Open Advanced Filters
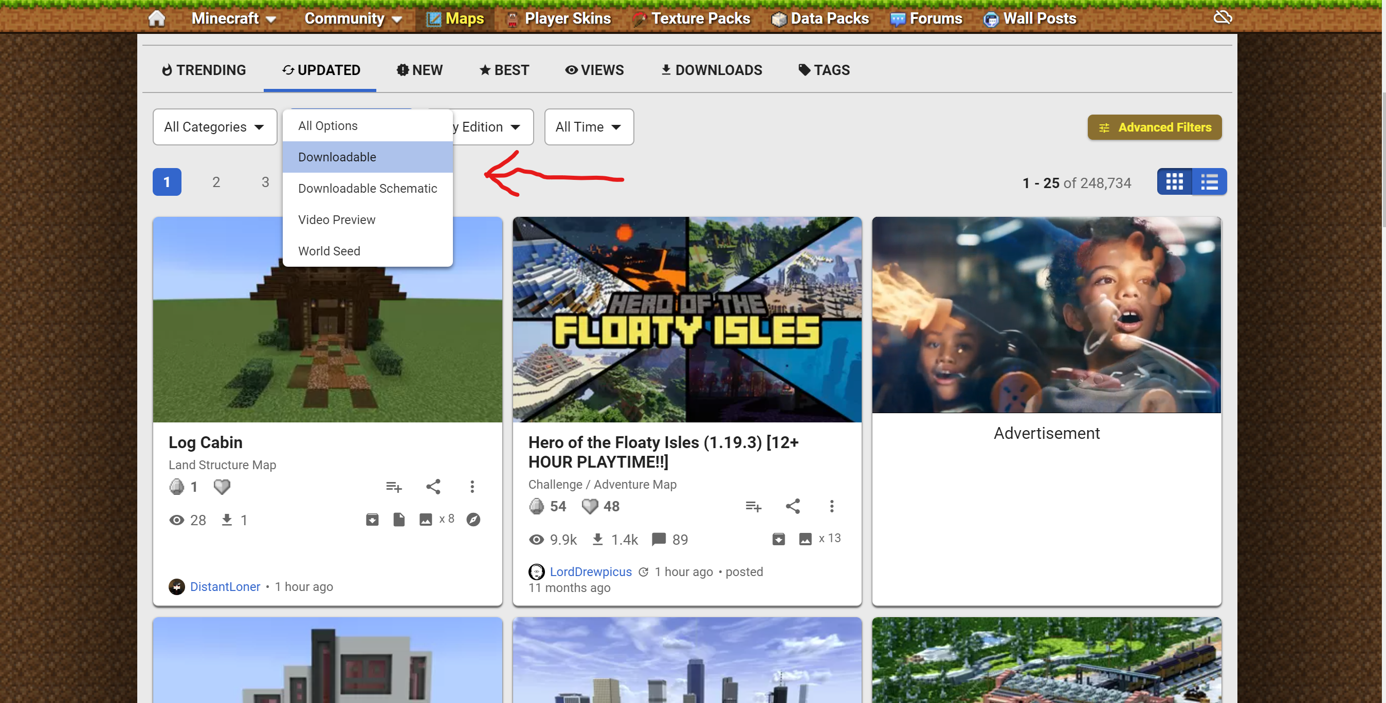This screenshot has height=703, width=1386. tap(1154, 127)
